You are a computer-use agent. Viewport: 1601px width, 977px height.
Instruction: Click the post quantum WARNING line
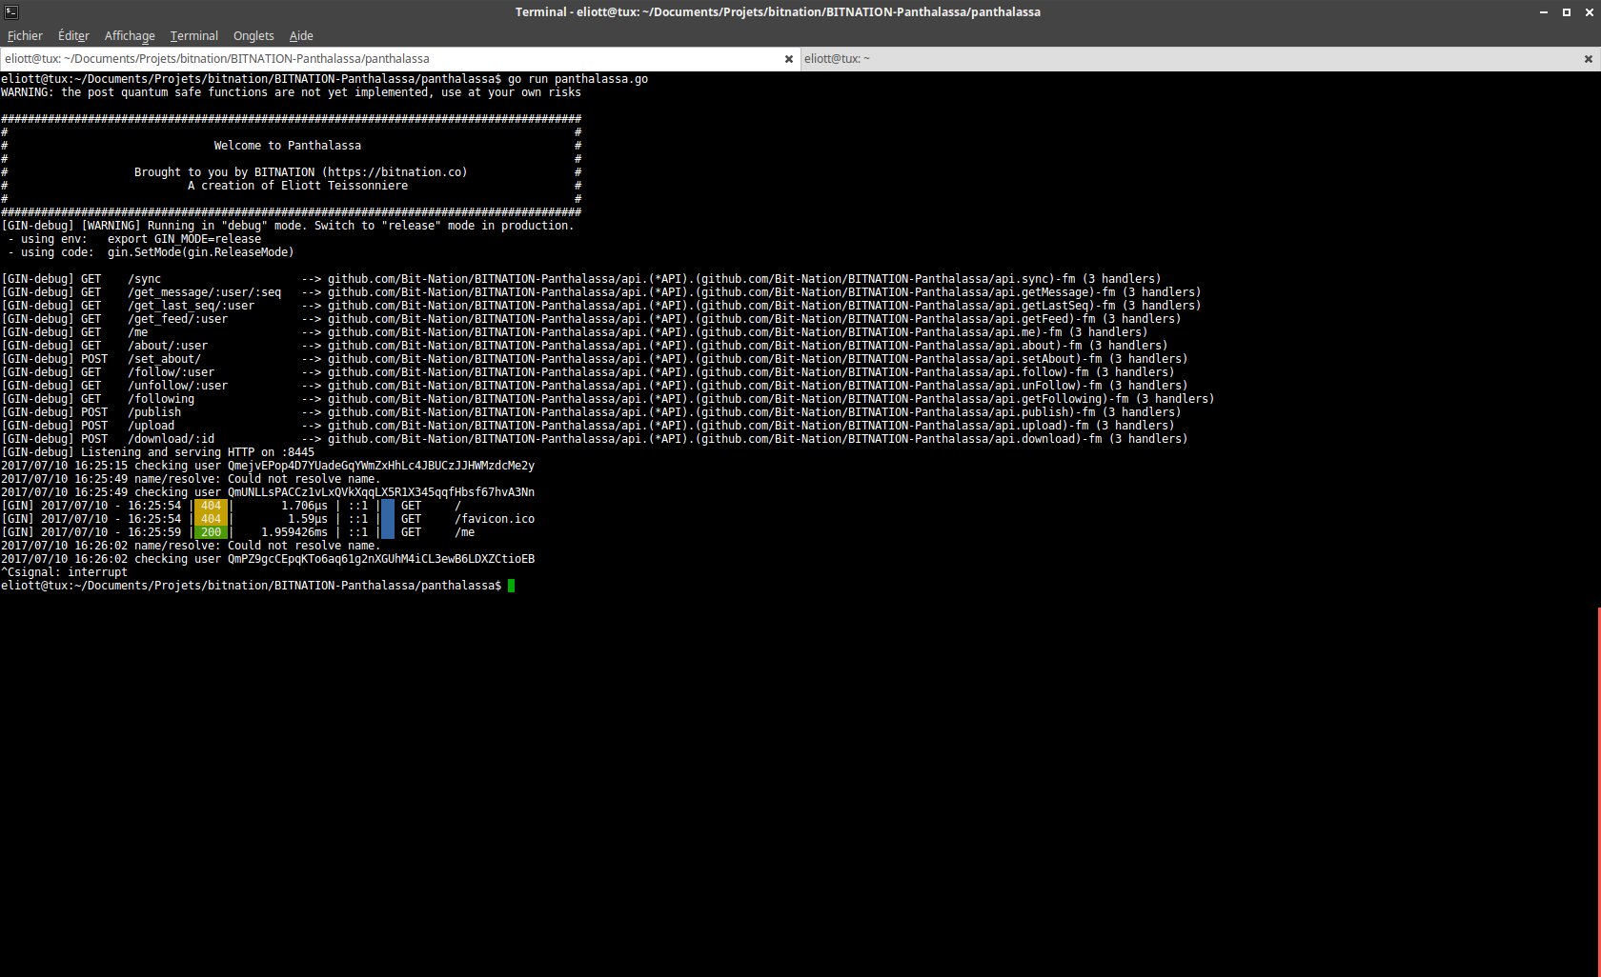pyautogui.click(x=291, y=92)
